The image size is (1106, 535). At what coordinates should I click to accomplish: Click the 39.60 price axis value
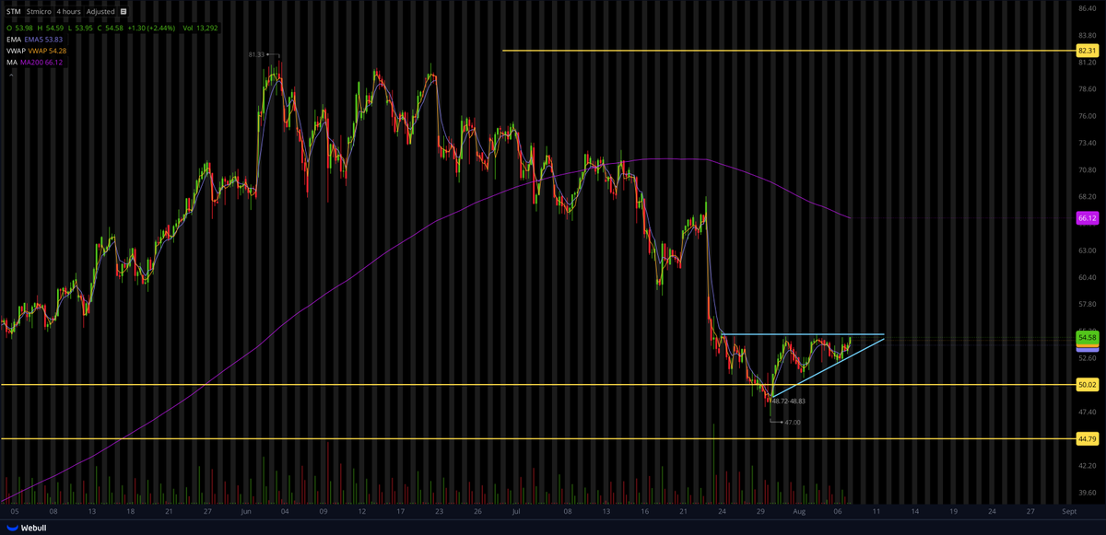1086,494
